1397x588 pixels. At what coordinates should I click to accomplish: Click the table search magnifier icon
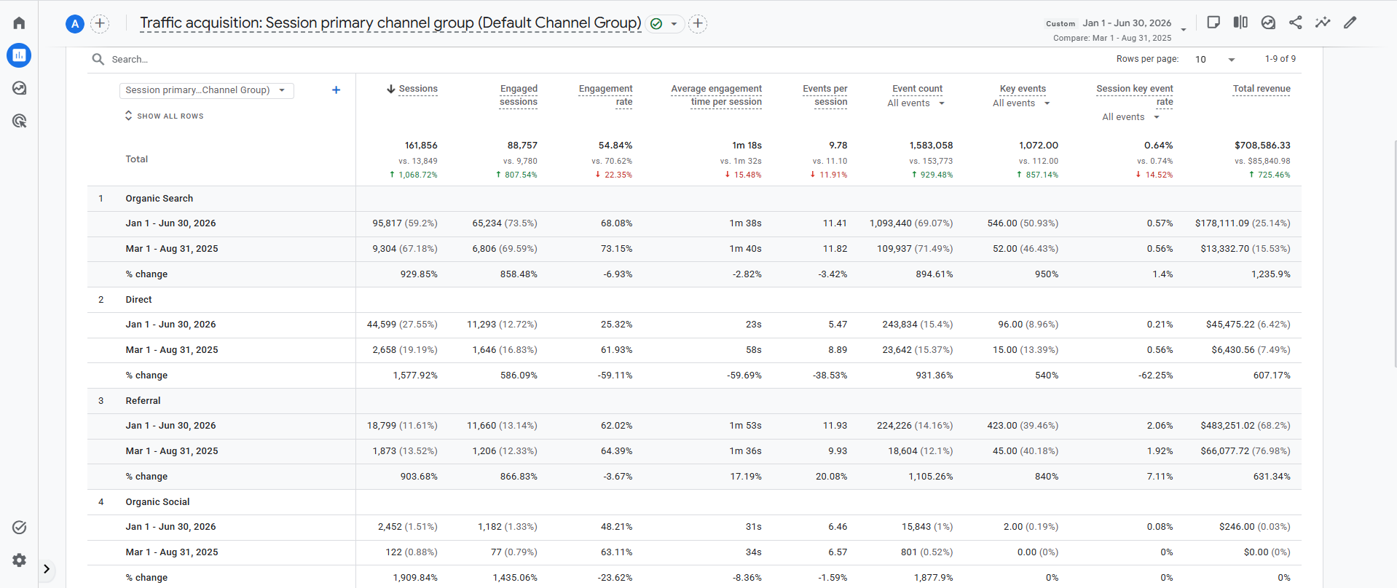(x=98, y=59)
